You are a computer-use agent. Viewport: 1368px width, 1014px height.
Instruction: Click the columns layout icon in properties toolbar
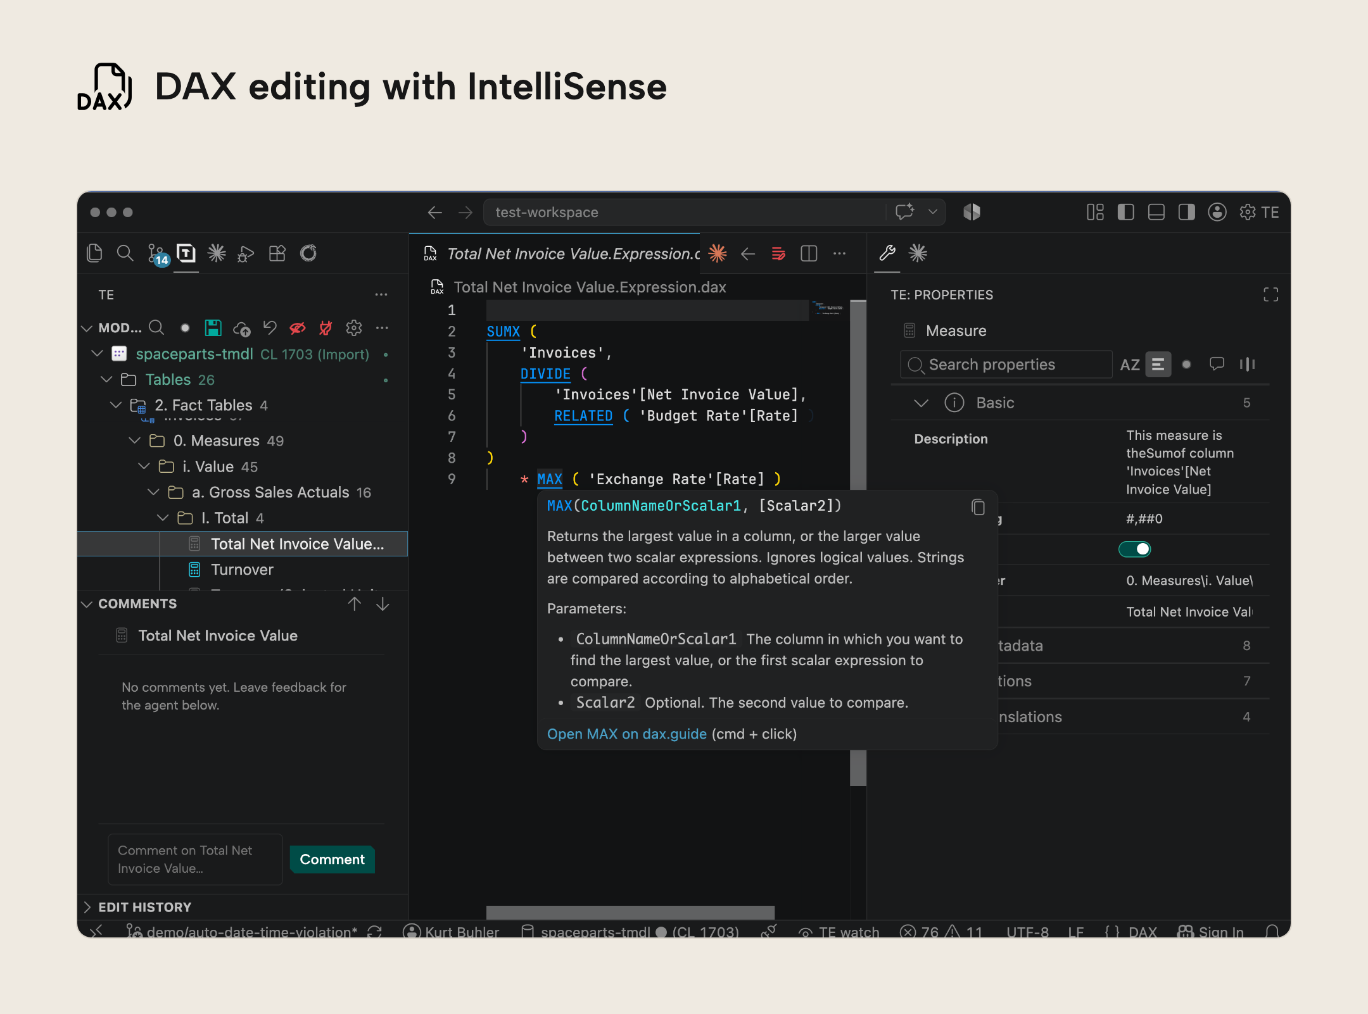[x=1247, y=364]
